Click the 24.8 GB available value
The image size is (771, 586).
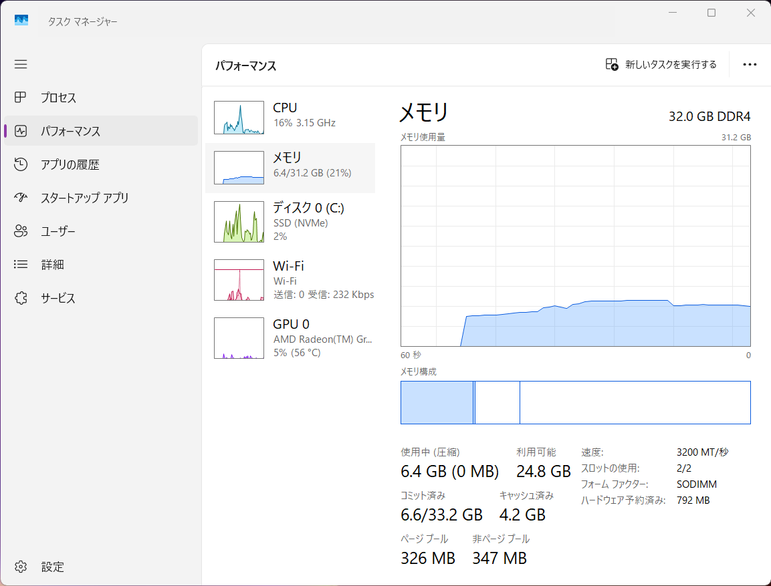click(544, 471)
